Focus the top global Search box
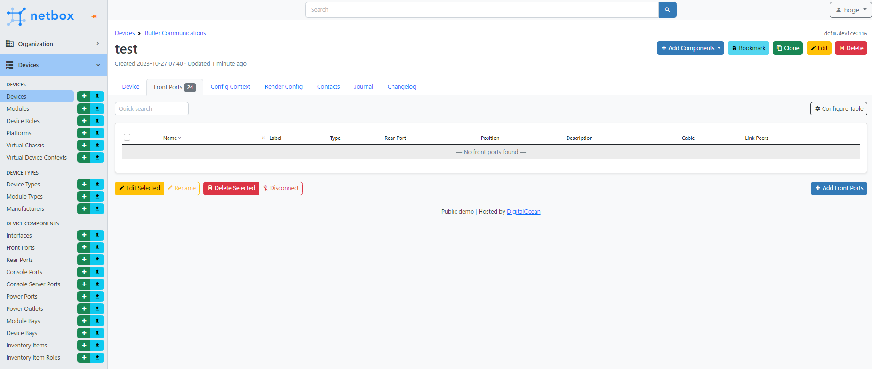Viewport: 872px width, 369px height. (482, 10)
